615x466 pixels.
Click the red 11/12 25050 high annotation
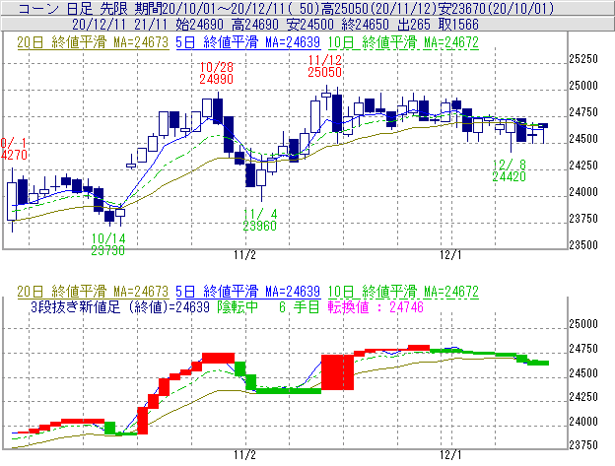(x=325, y=66)
